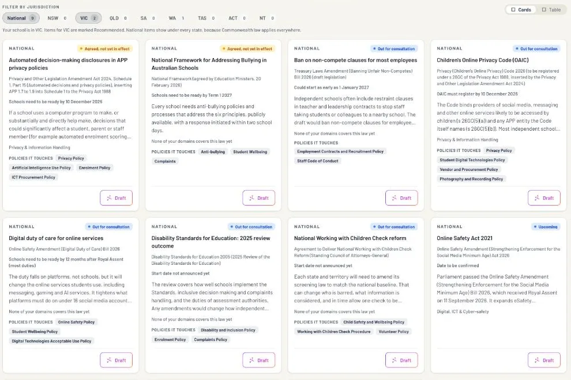Screen dimensions: 571x380
Task: Open Privacy Policy tag on Children's Privacy Code card
Action: 499,150
